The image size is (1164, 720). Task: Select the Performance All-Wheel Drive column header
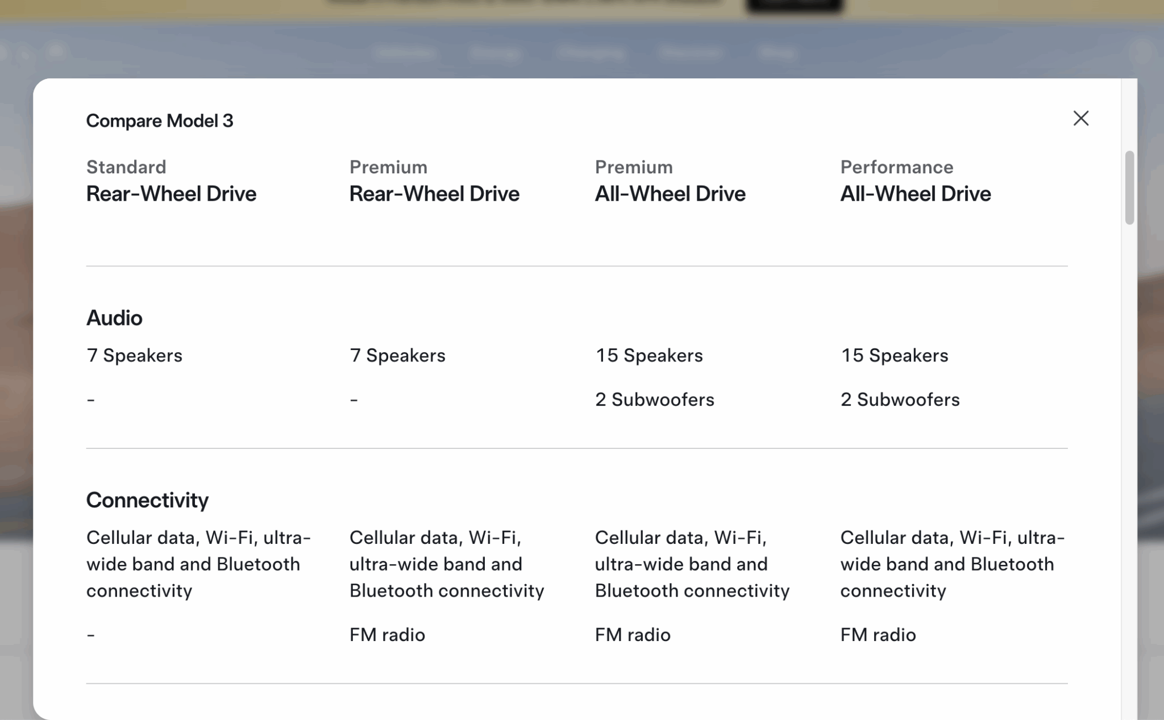coord(916,181)
